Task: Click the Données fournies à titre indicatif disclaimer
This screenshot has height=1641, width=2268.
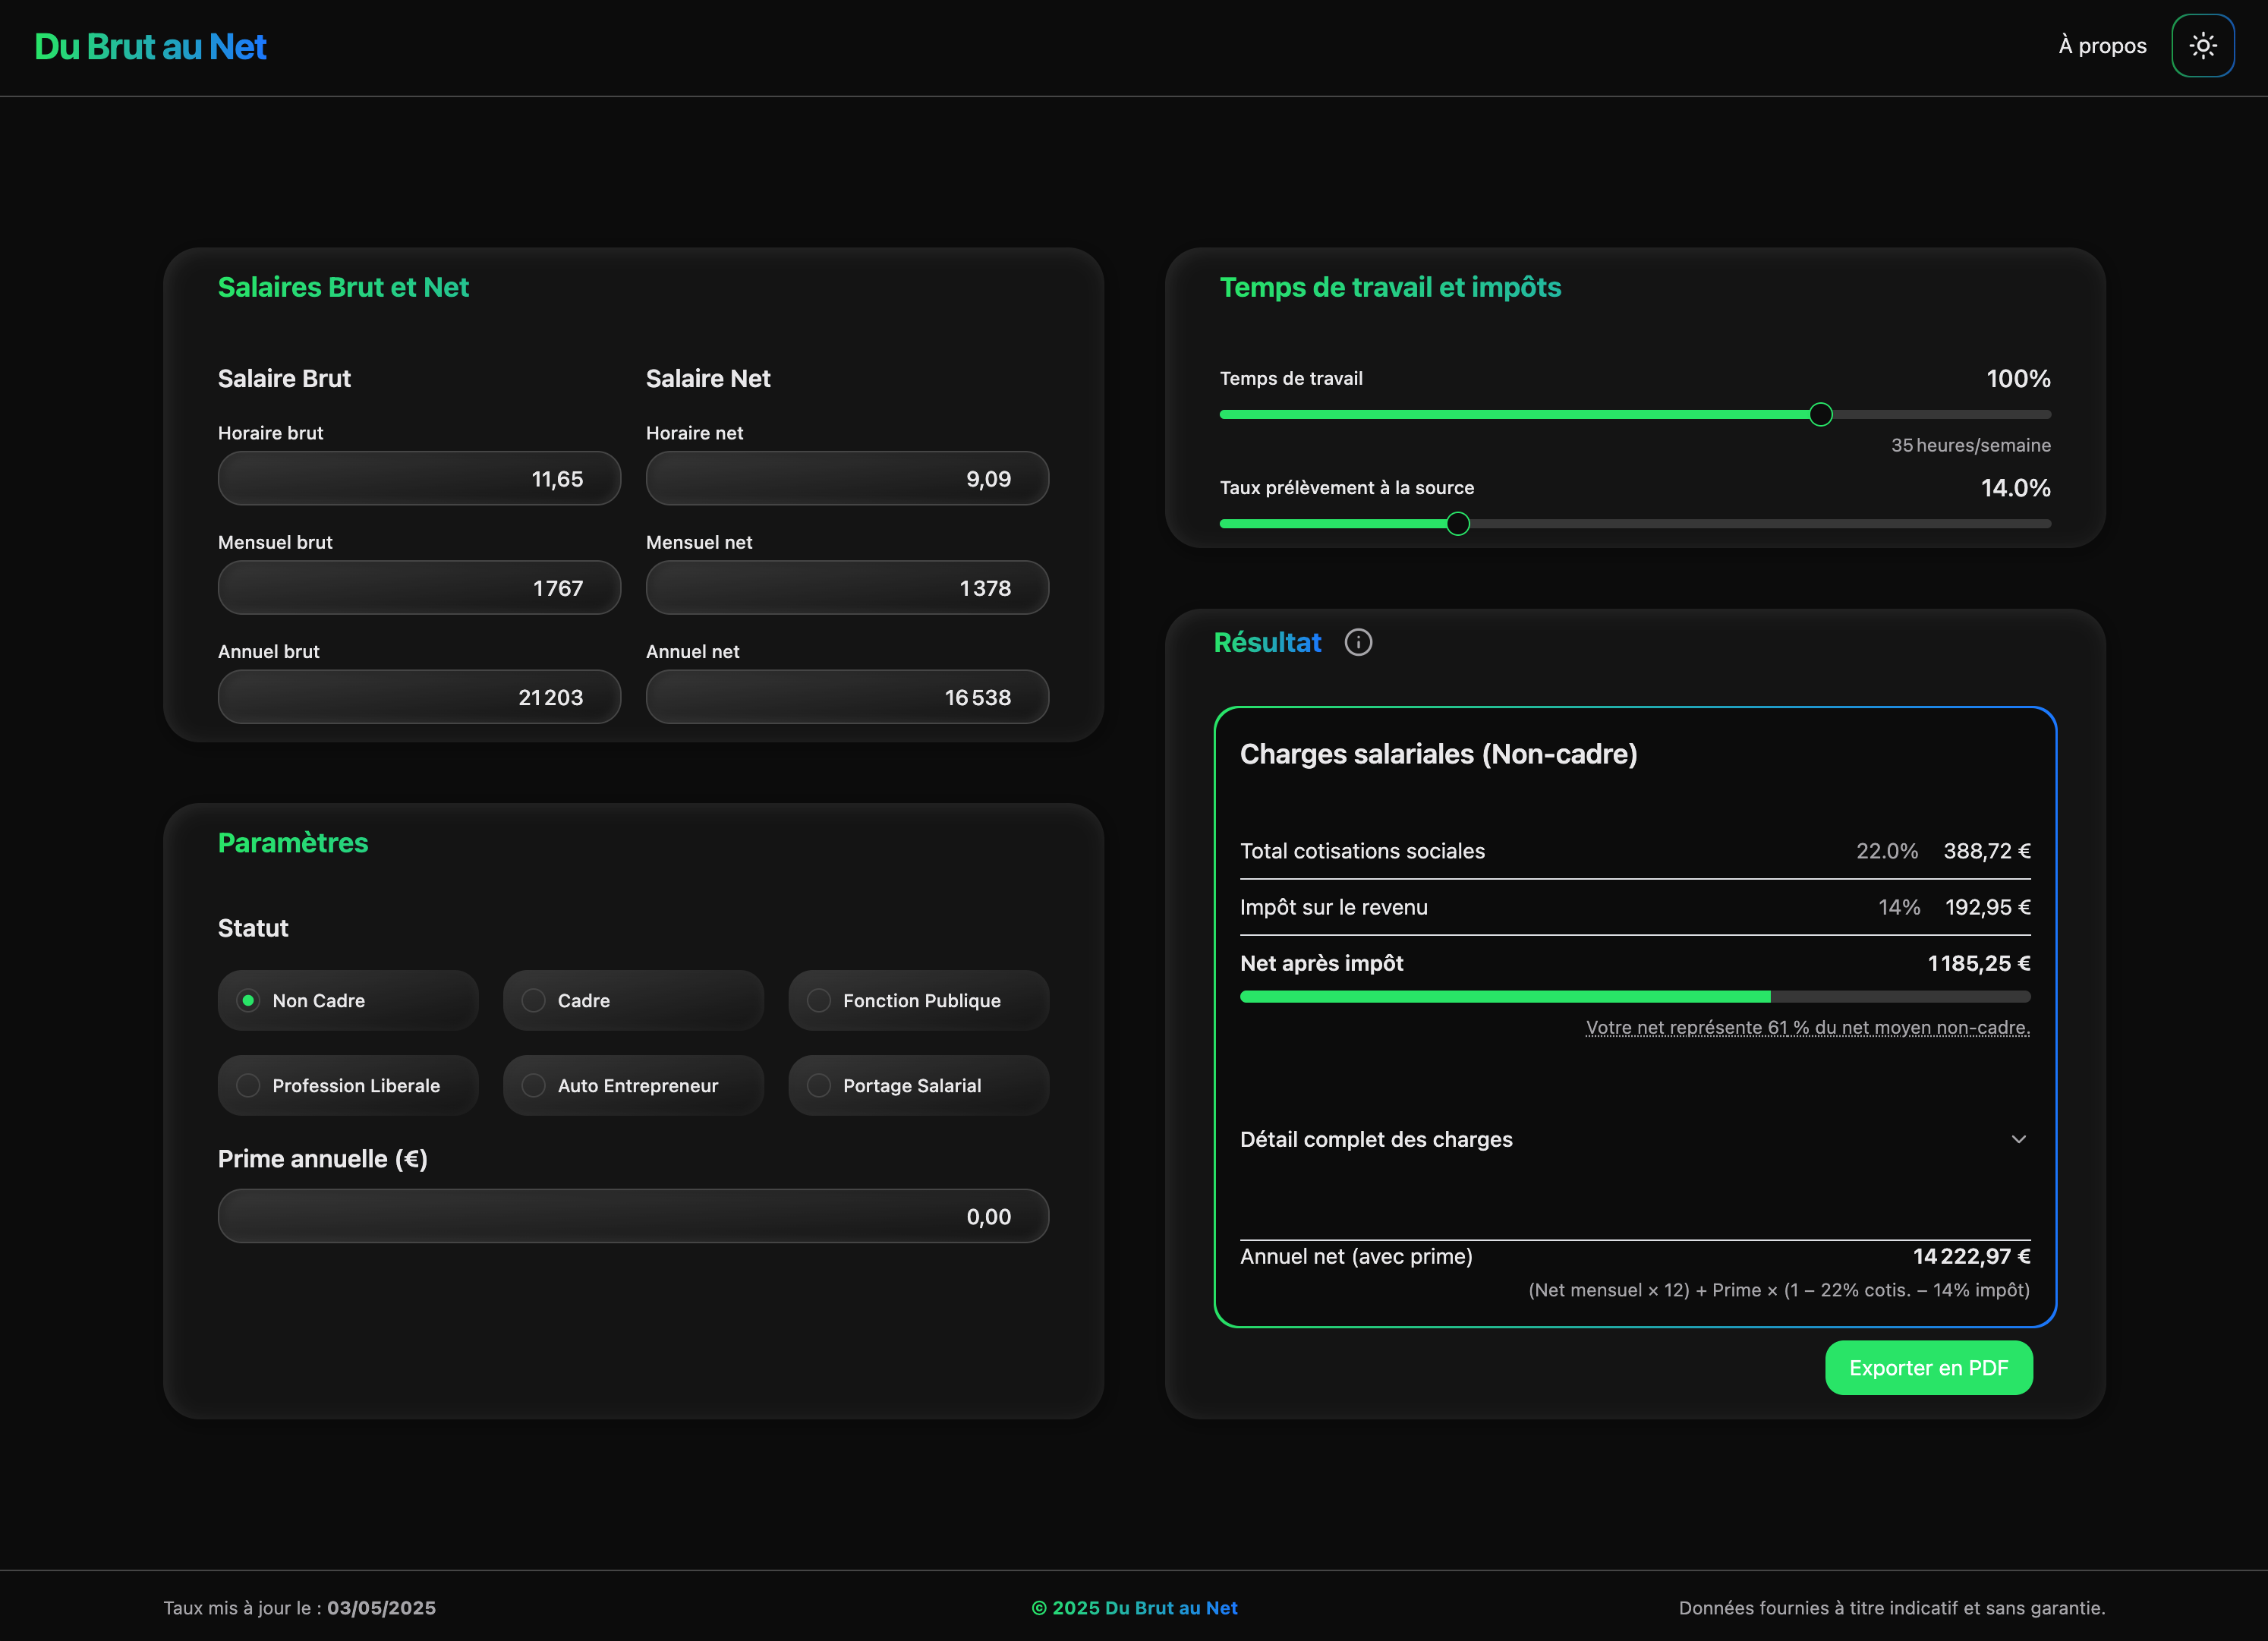Action: point(1891,1608)
